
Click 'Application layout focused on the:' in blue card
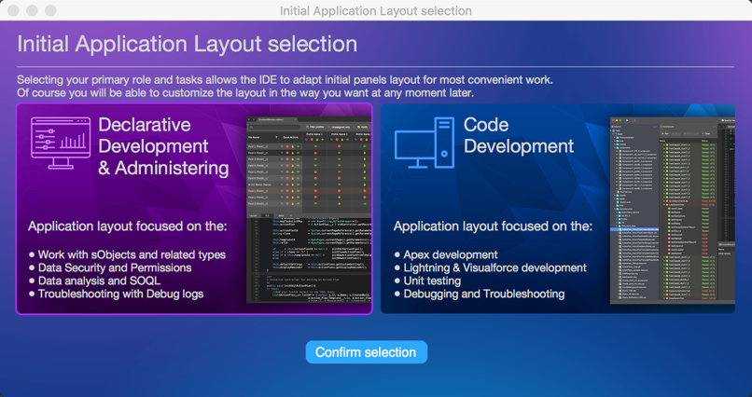coord(493,226)
